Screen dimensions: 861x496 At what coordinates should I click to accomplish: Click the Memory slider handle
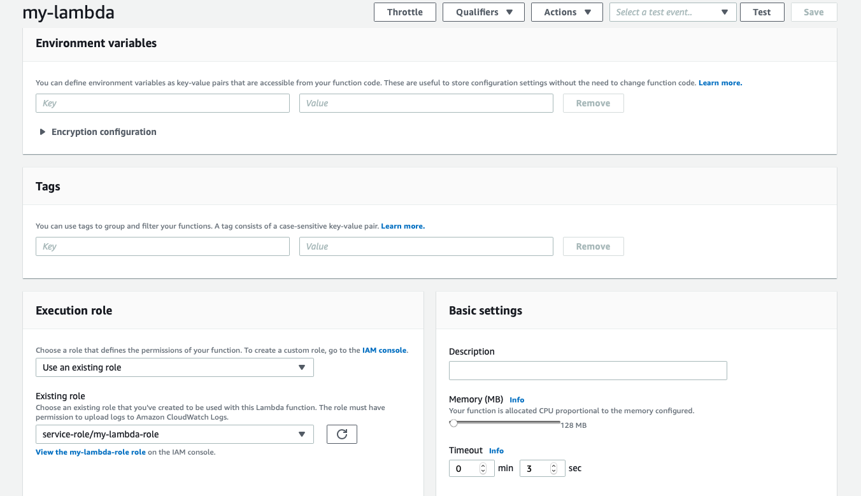[453, 423]
